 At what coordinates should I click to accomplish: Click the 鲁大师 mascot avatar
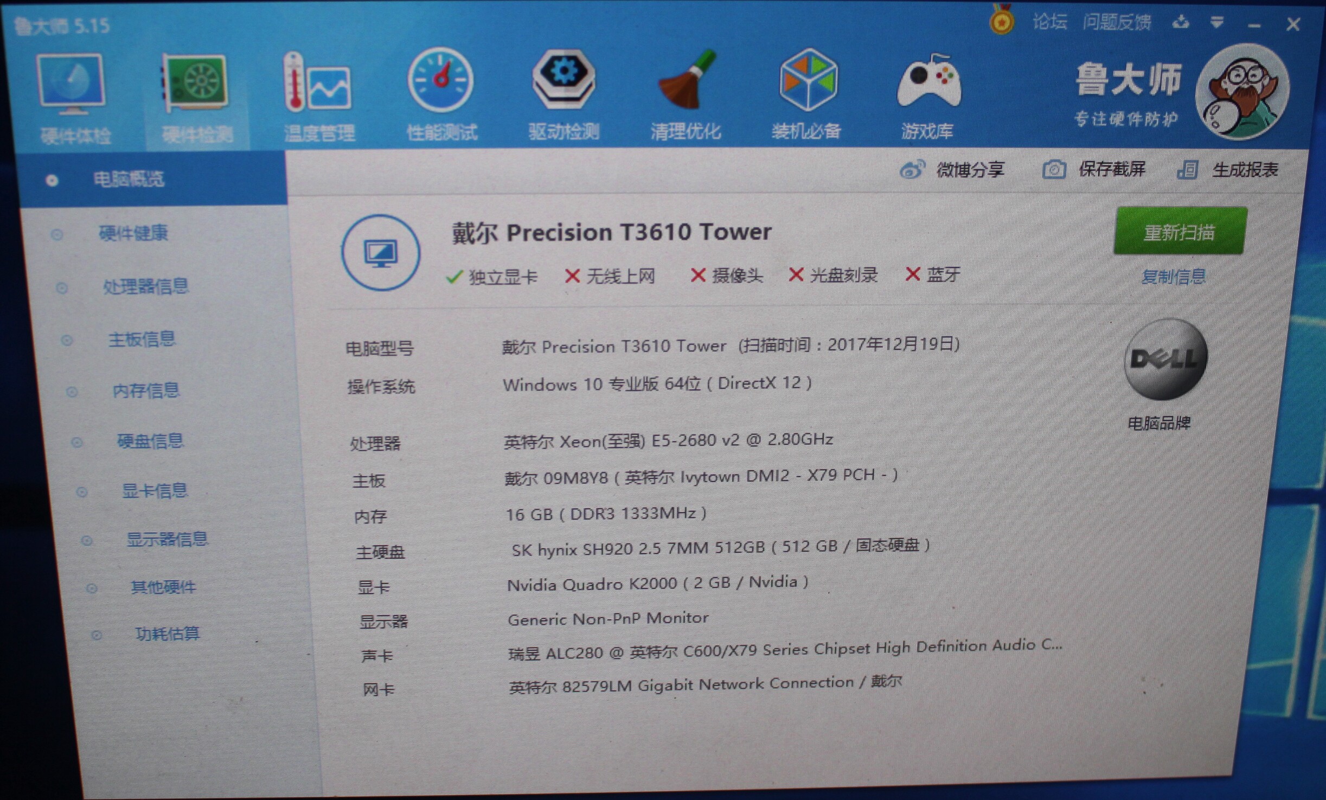(x=1242, y=91)
